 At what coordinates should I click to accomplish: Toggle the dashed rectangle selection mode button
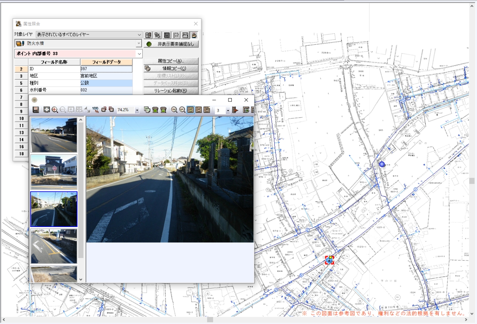[x=176, y=35]
